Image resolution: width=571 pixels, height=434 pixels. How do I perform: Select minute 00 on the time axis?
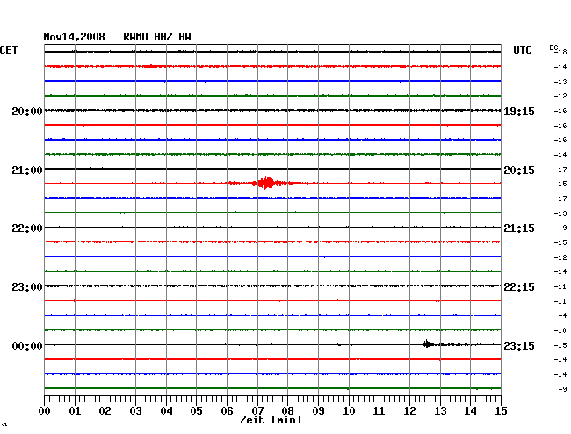tap(45, 410)
